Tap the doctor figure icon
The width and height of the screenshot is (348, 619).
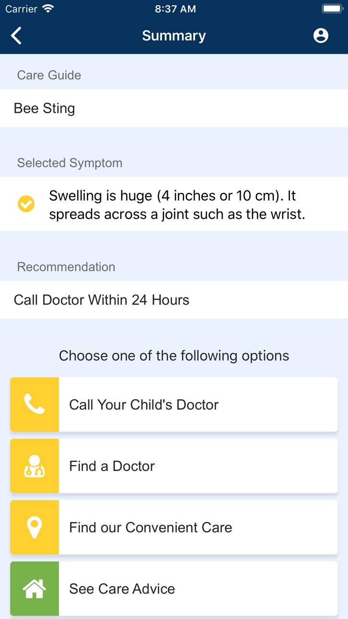click(x=35, y=466)
